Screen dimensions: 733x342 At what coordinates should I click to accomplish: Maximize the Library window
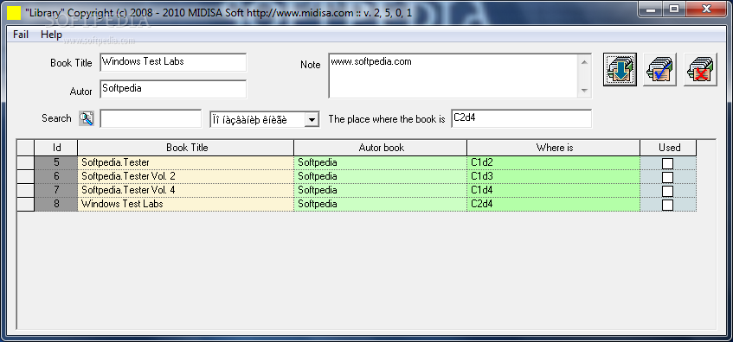(673, 9)
